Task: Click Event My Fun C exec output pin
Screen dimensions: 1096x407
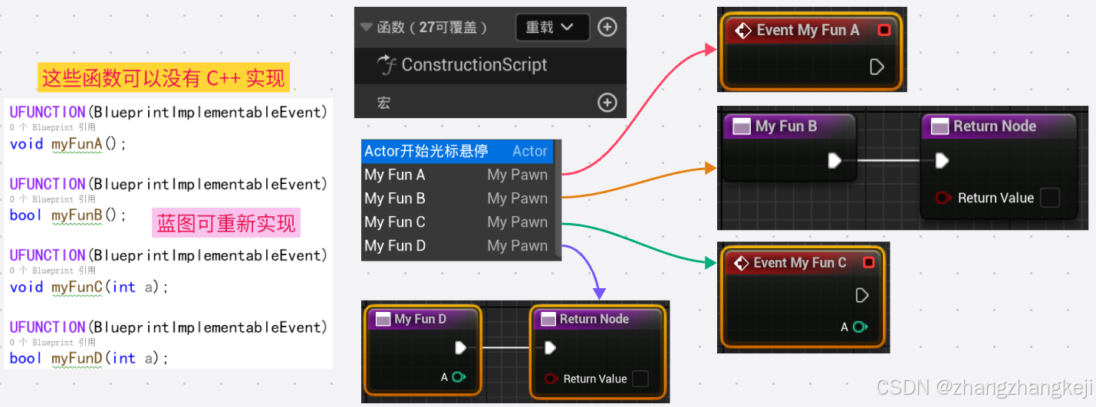Action: [861, 295]
